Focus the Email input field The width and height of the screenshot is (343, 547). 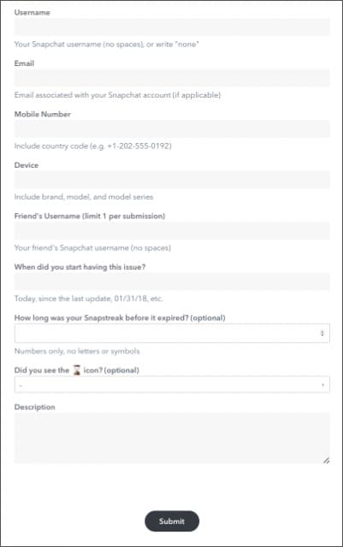[x=172, y=78]
